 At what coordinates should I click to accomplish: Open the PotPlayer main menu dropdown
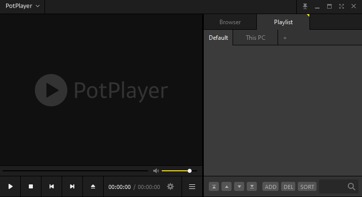coord(22,6)
